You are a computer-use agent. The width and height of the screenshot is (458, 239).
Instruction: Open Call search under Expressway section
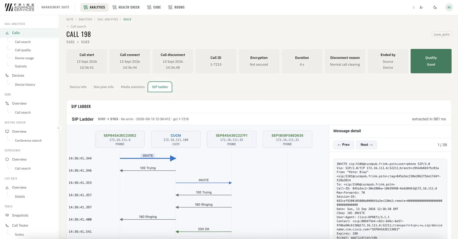click(23, 169)
